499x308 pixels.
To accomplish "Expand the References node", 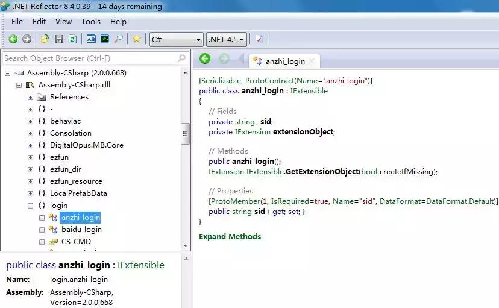I will click(x=30, y=97).
